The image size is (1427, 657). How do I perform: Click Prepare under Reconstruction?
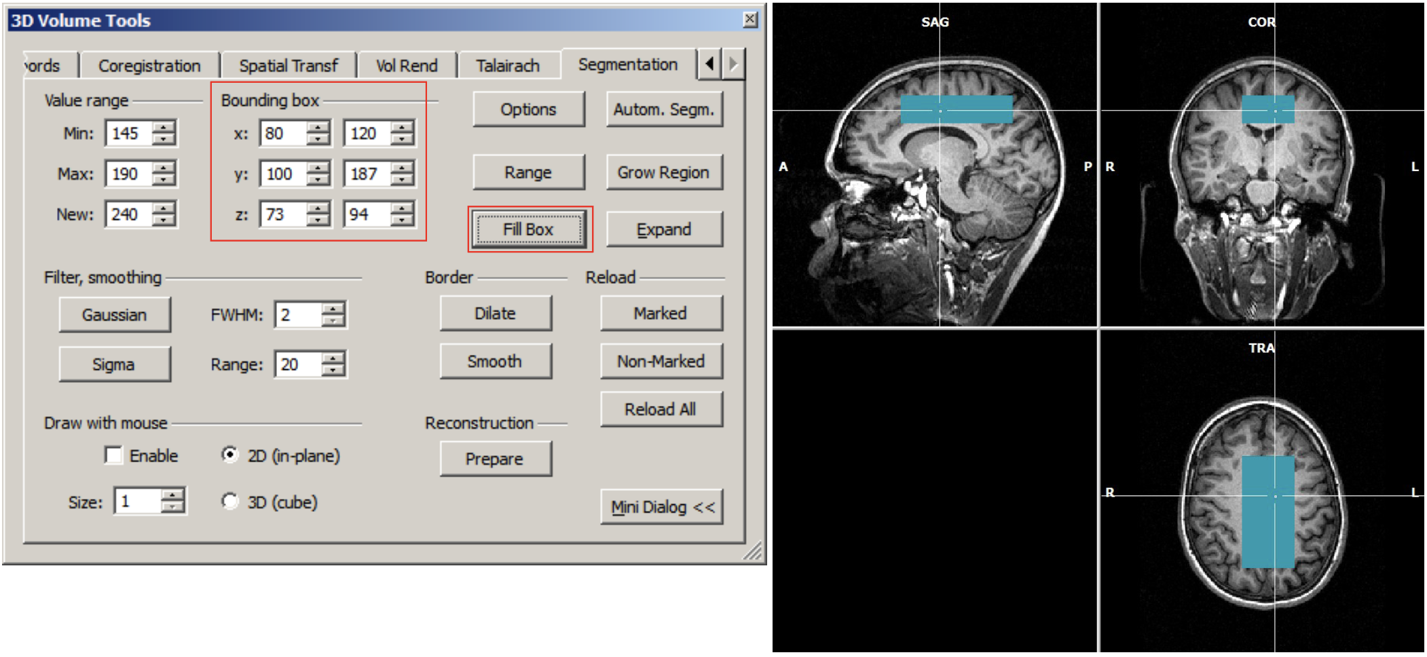(495, 459)
